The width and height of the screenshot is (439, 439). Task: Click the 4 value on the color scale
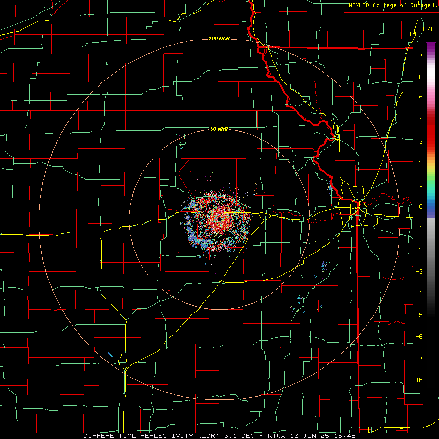(x=421, y=120)
